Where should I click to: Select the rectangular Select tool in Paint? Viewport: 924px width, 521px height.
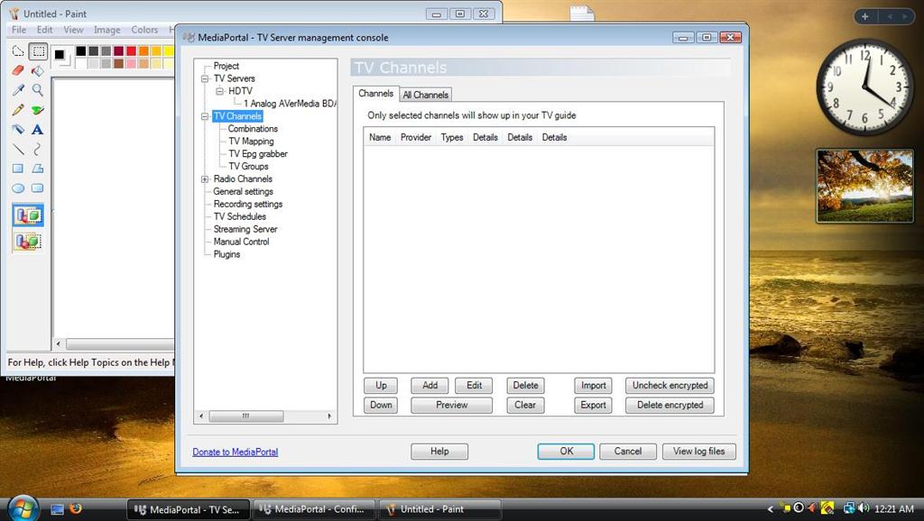pyautogui.click(x=38, y=51)
